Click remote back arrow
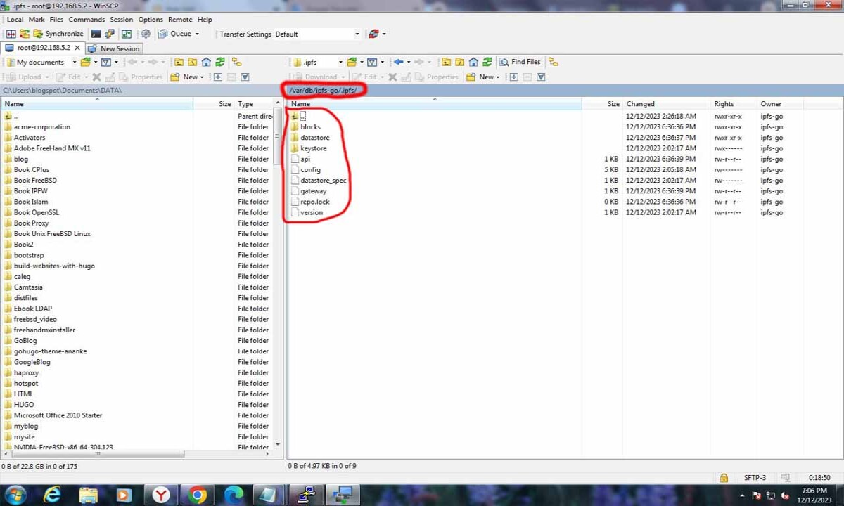 [399, 62]
